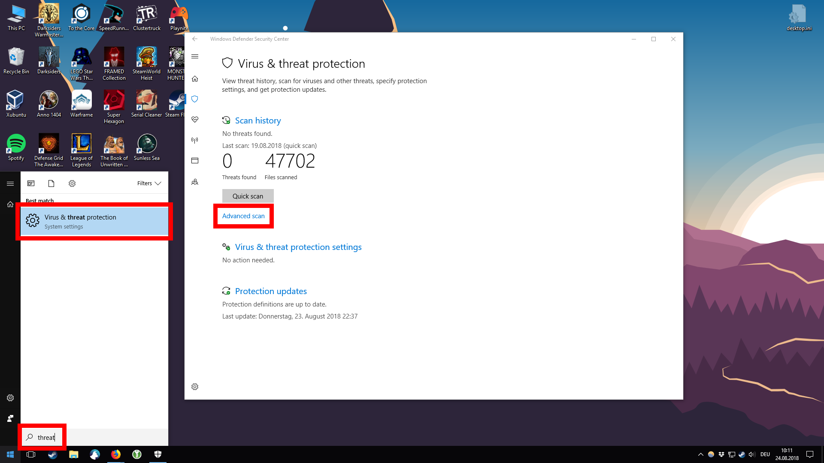Viewport: 824px width, 463px height.
Task: Expand Start search hamburger menu
Action: pos(10,183)
